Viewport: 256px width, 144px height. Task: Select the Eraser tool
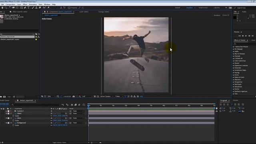pyautogui.click(x=40, y=8)
